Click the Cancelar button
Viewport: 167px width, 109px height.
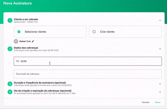(146, 102)
